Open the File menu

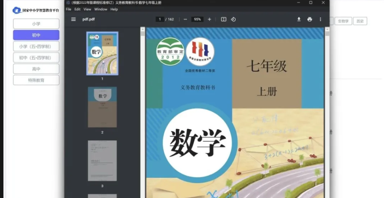point(69,9)
